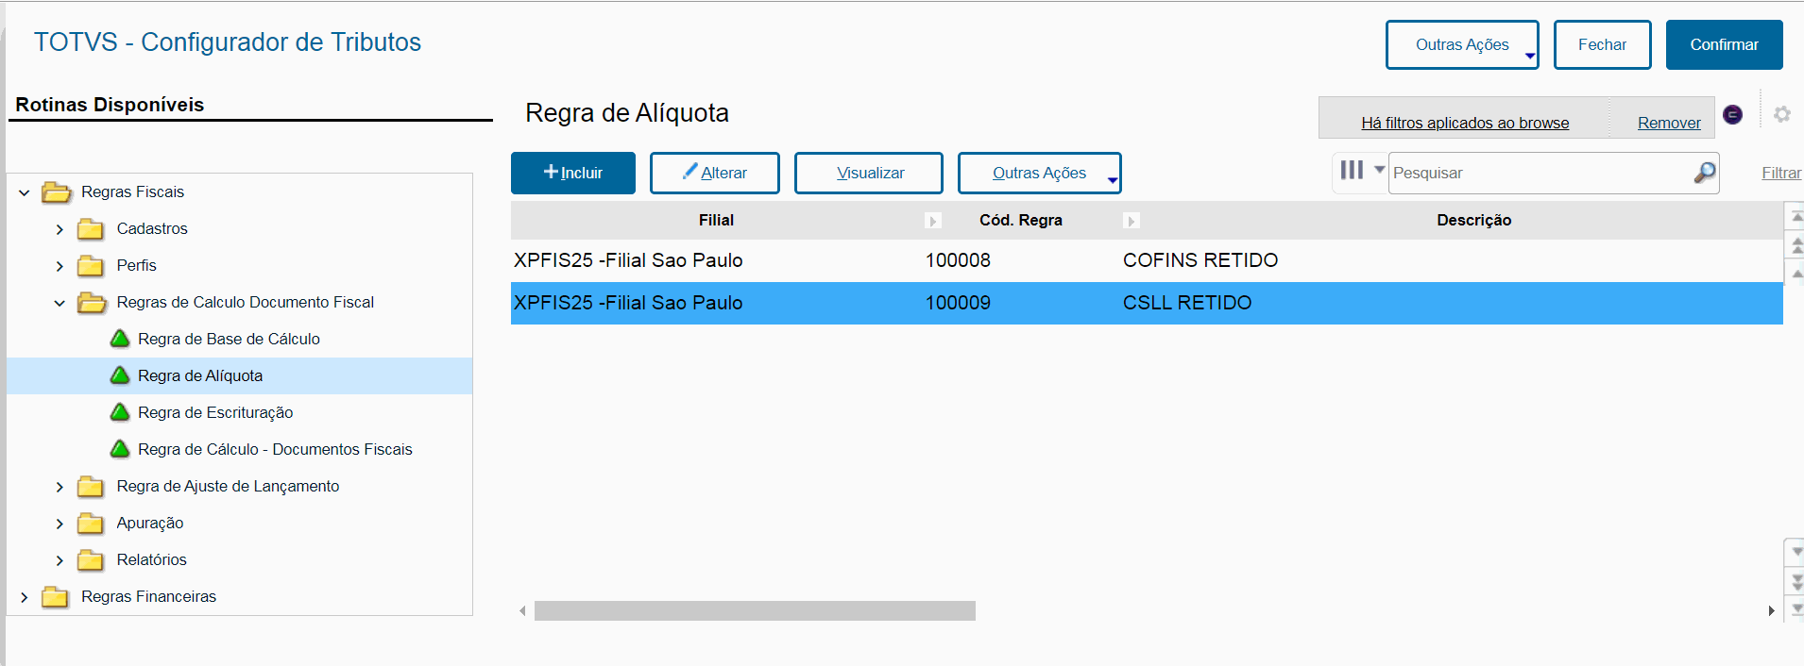
Task: Open the gear settings icon
Action: coord(1781,114)
